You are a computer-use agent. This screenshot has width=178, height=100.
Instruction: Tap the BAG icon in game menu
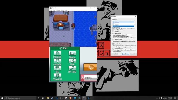coord(57,68)
